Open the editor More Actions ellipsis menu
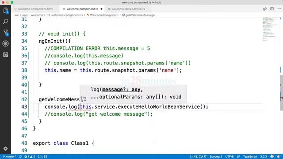This screenshot has height=159, width=283. 279,9
